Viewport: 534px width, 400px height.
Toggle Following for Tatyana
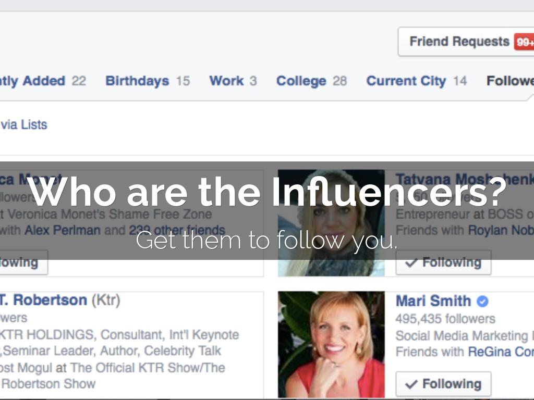pyautogui.click(x=443, y=262)
